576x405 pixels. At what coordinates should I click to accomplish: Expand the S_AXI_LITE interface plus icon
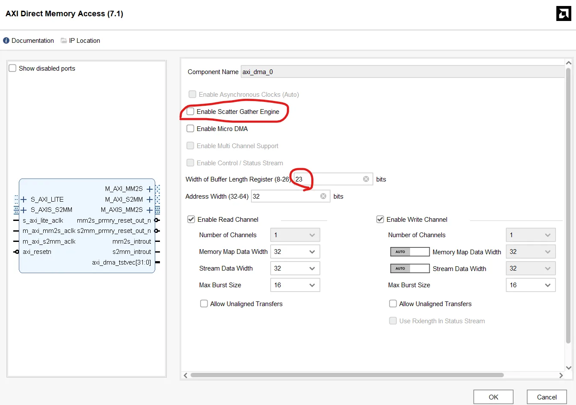[24, 200]
